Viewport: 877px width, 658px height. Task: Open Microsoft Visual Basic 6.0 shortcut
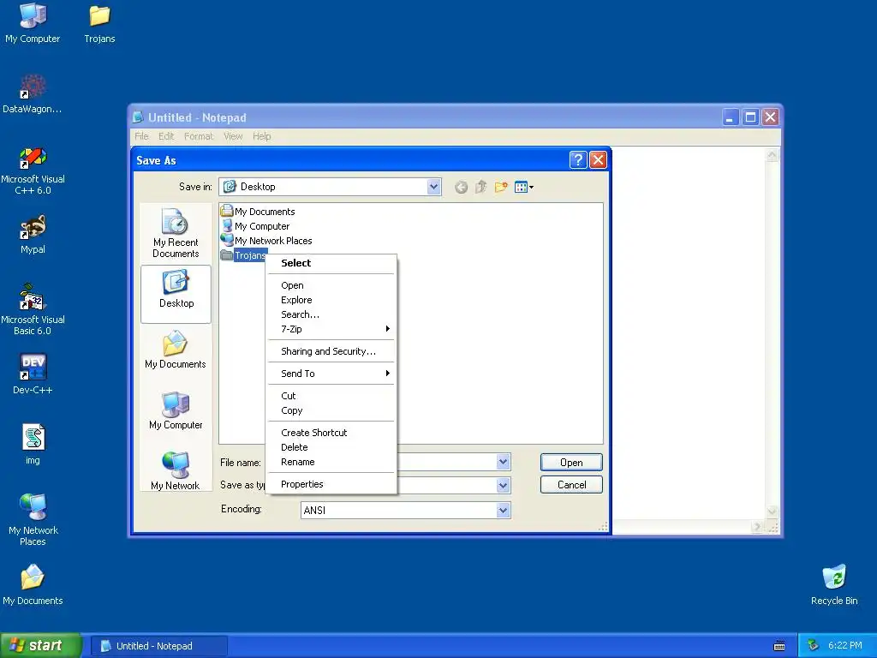pos(33,310)
